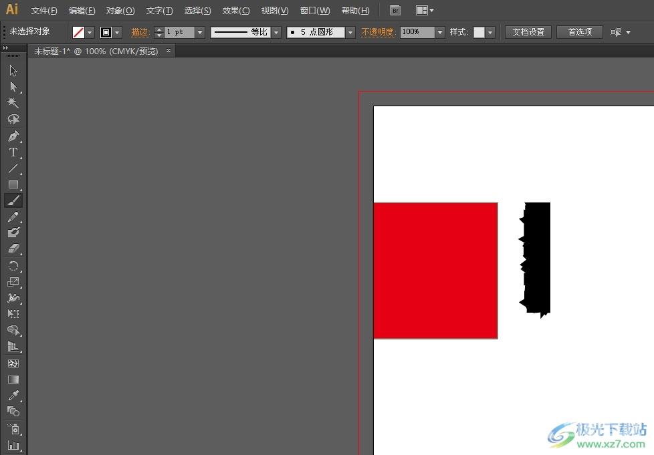Expand the tools panel double-arrow
654x455 pixels.
pos(5,48)
